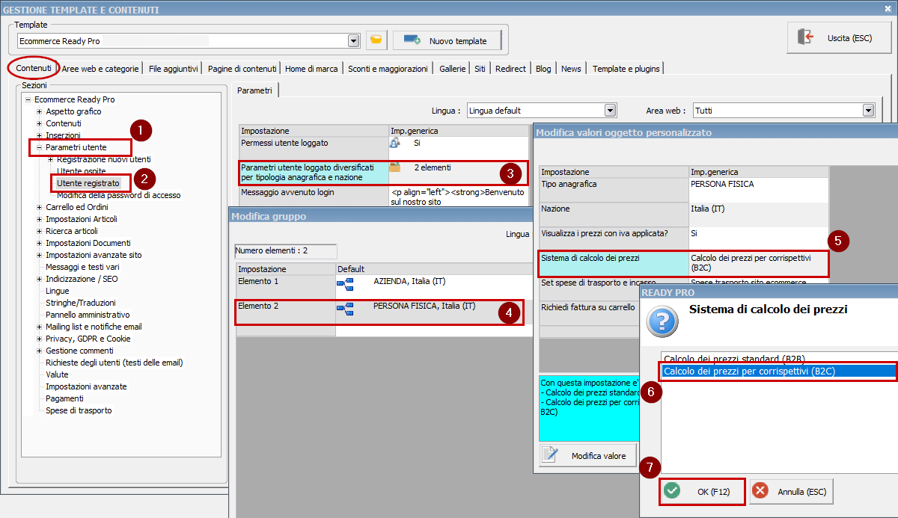Expand Registrazione nuovi utenti node
Viewport: 898px width, 518px height.
click(x=51, y=159)
